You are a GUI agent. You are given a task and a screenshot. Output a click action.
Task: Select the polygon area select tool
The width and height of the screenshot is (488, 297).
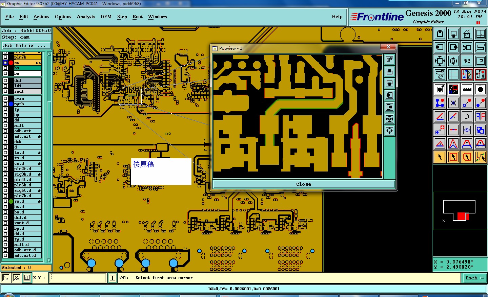click(x=467, y=157)
